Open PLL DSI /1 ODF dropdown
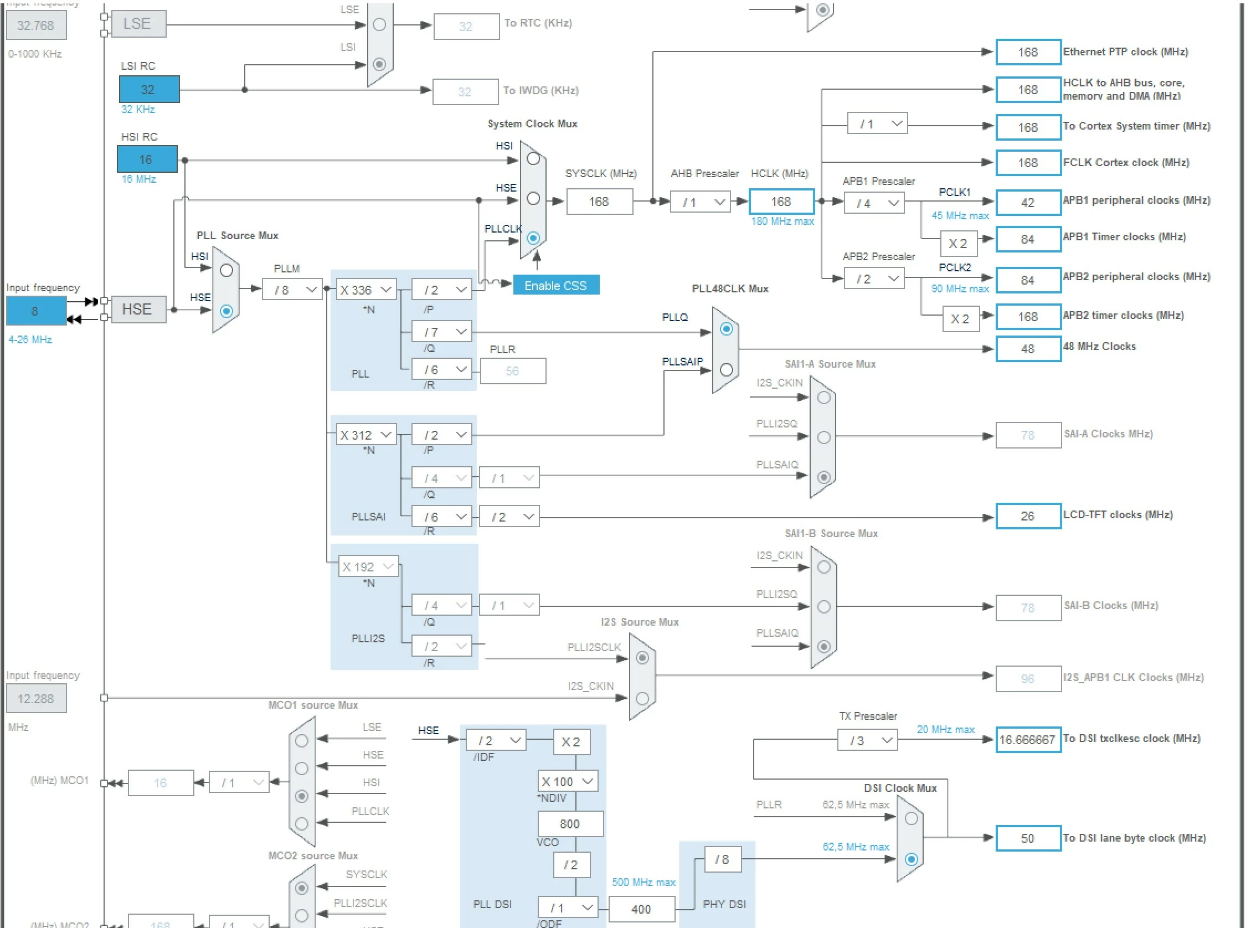The width and height of the screenshot is (1246, 928). click(568, 907)
